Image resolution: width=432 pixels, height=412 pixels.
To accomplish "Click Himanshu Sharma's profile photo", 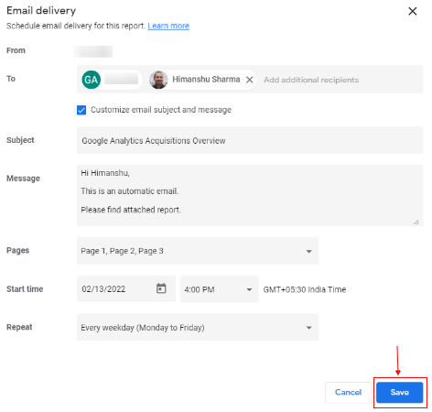I will [158, 80].
